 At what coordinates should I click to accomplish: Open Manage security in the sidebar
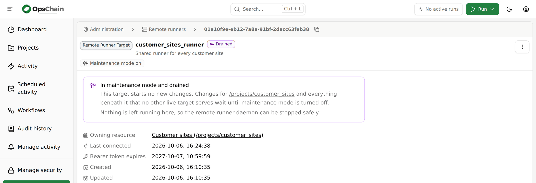click(x=36, y=170)
